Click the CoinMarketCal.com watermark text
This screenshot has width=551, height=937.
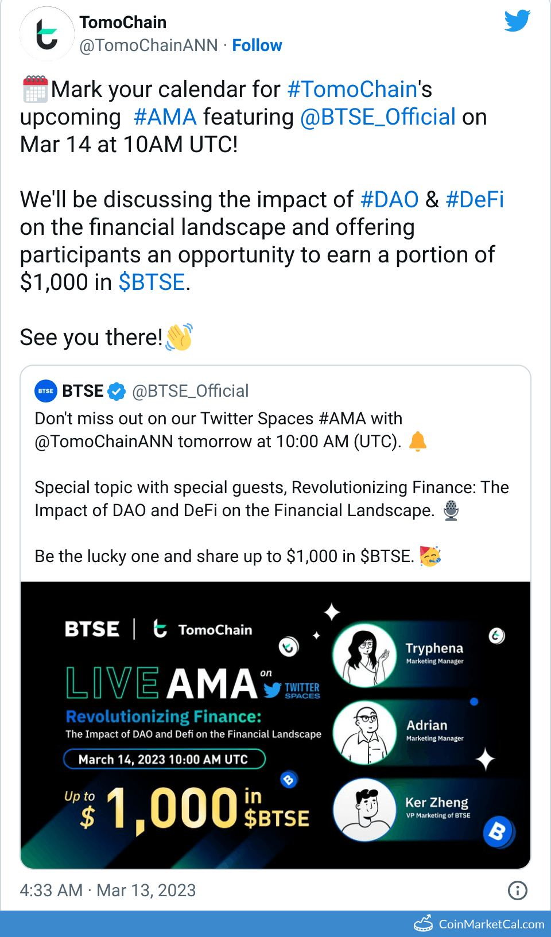491,924
